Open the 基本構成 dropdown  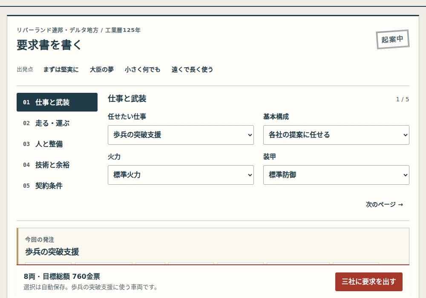[x=336, y=135]
